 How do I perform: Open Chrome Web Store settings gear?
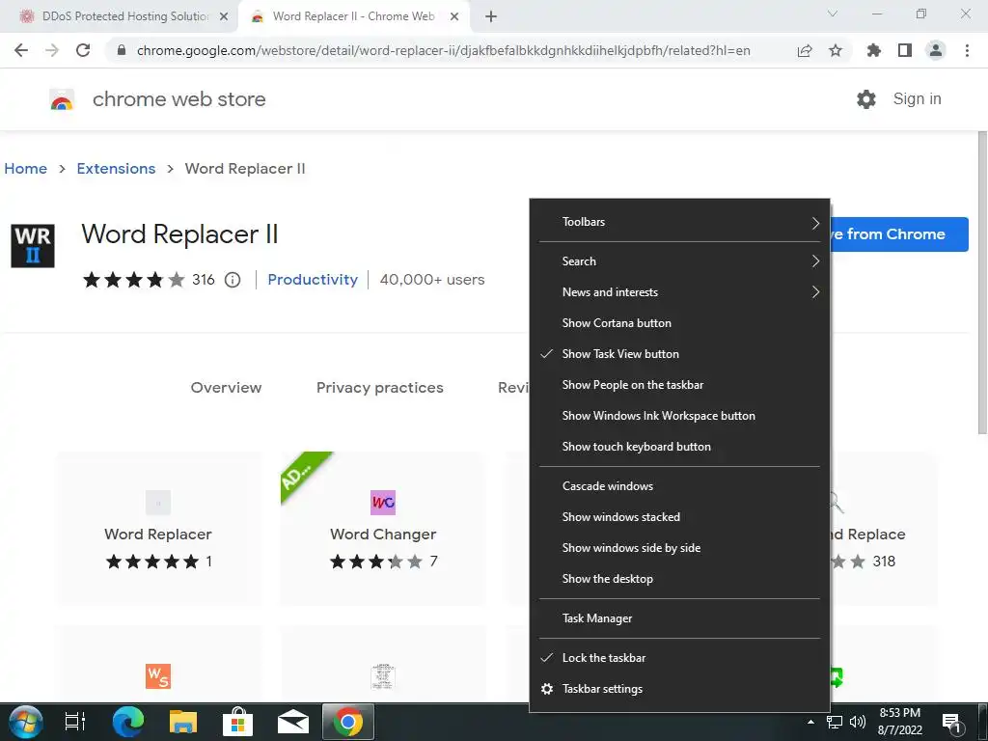(x=866, y=99)
